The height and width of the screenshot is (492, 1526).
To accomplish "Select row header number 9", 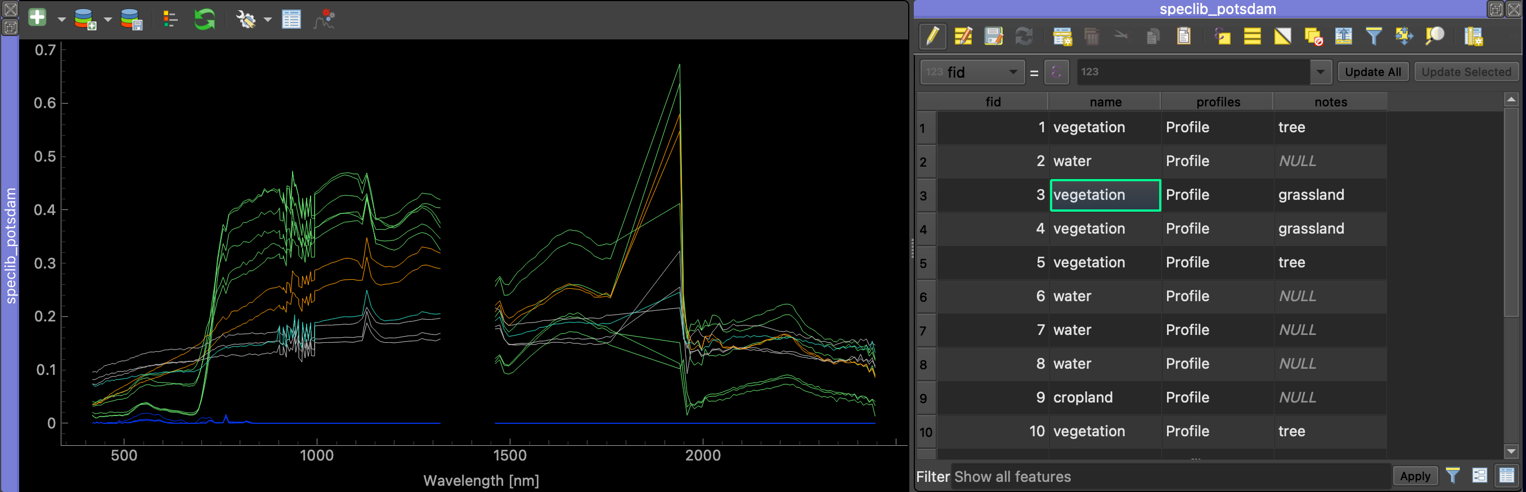I will tap(926, 399).
